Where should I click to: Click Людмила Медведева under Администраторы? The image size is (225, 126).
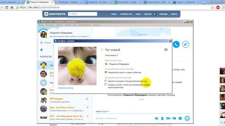(x=119, y=64)
